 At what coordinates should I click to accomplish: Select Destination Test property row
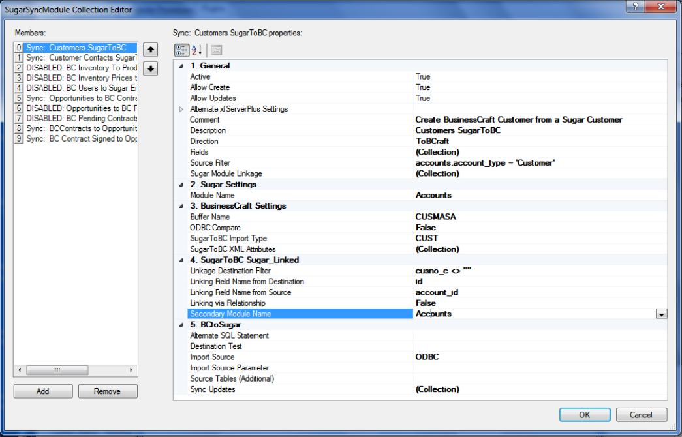coord(427,346)
